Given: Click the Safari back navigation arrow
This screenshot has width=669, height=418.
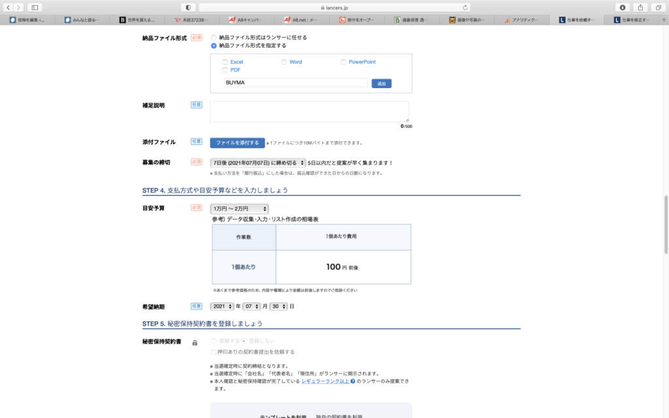Looking at the screenshot, I should pos(8,7).
